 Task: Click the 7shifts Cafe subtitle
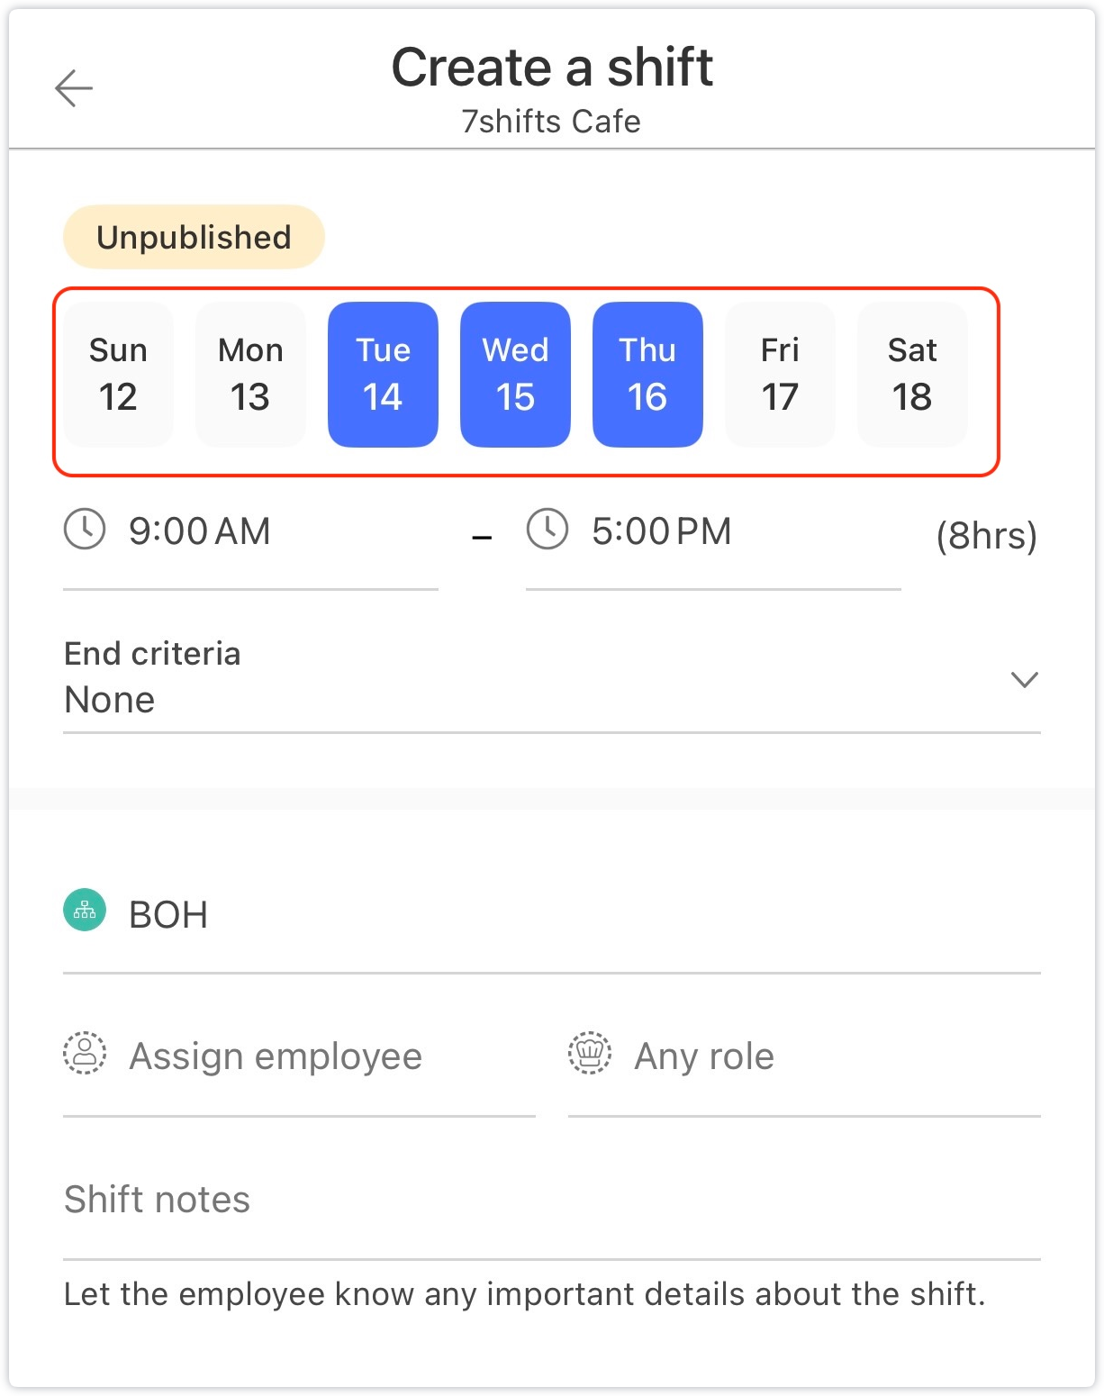(x=551, y=122)
